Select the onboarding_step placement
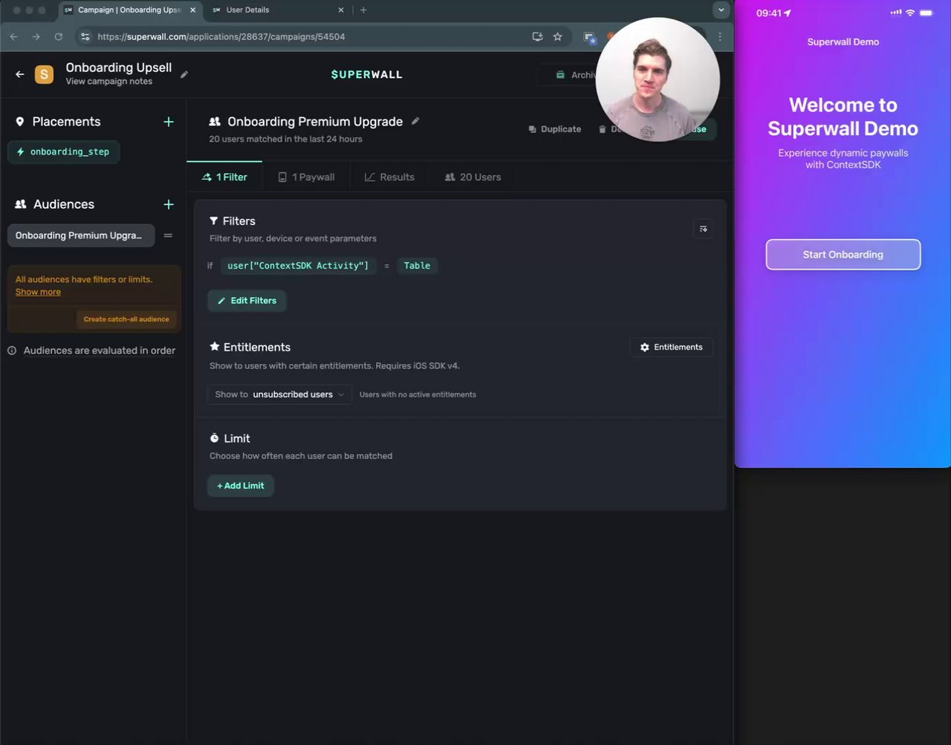951x745 pixels. pyautogui.click(x=63, y=152)
